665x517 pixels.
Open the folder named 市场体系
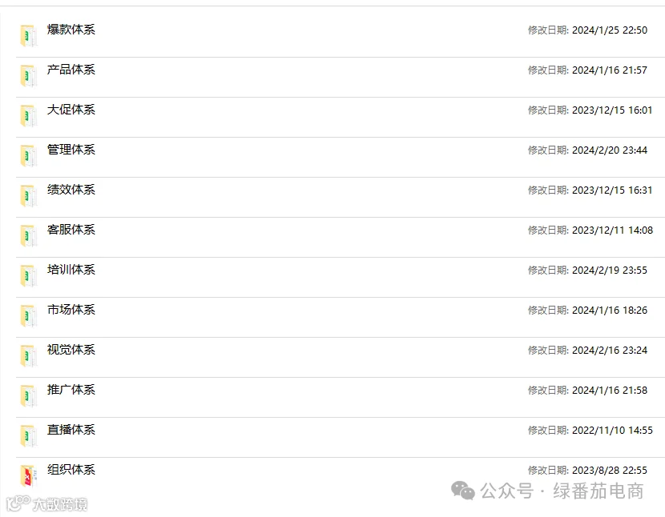click(x=71, y=310)
